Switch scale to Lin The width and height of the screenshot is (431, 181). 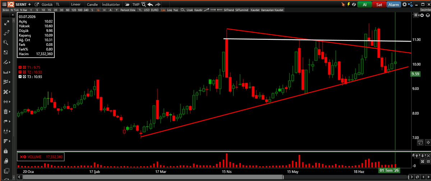pyautogui.click(x=164, y=10)
